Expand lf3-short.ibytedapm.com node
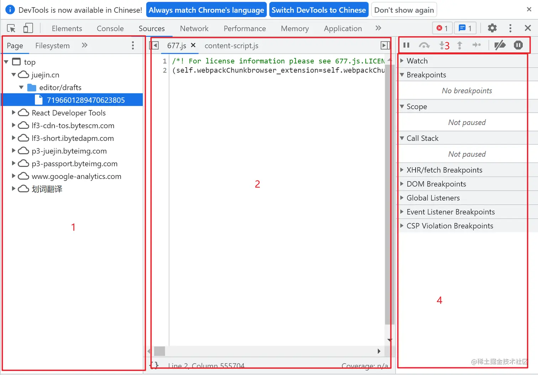The width and height of the screenshot is (538, 375). pyautogui.click(x=14, y=138)
